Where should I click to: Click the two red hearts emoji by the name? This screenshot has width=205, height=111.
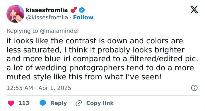(74, 10)
